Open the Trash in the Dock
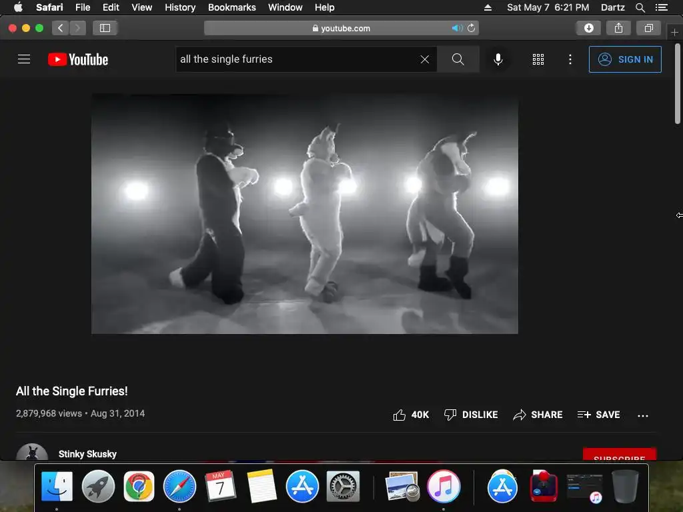The height and width of the screenshot is (512, 683). click(x=626, y=486)
